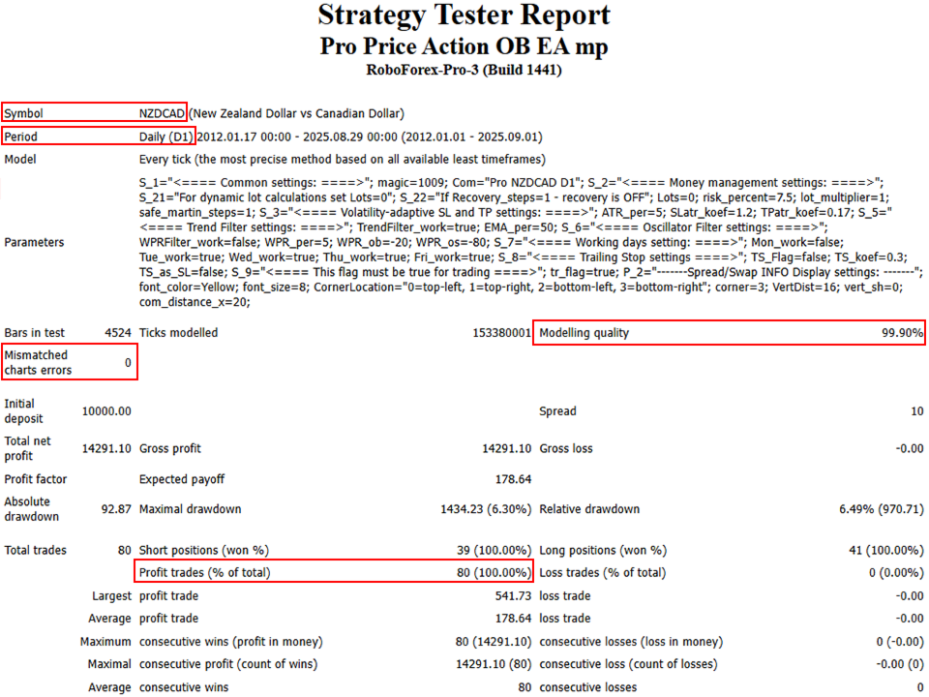This screenshot has height=697, width=929.
Task: Click the '2012.01.17 00:00 - 2025.08.29 00:00' date range
Action: (297, 136)
